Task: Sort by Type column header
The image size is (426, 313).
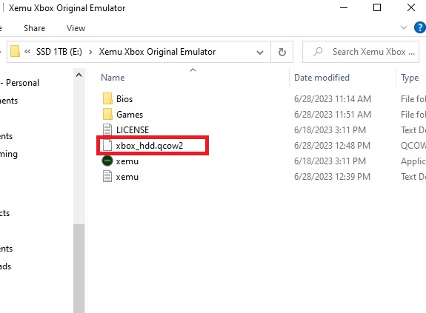Action: (x=410, y=78)
